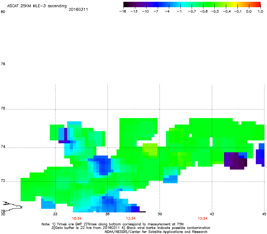
Task: Click the title 'ASCAT 25KM MLE-3 ascending'
Action: [37, 6]
